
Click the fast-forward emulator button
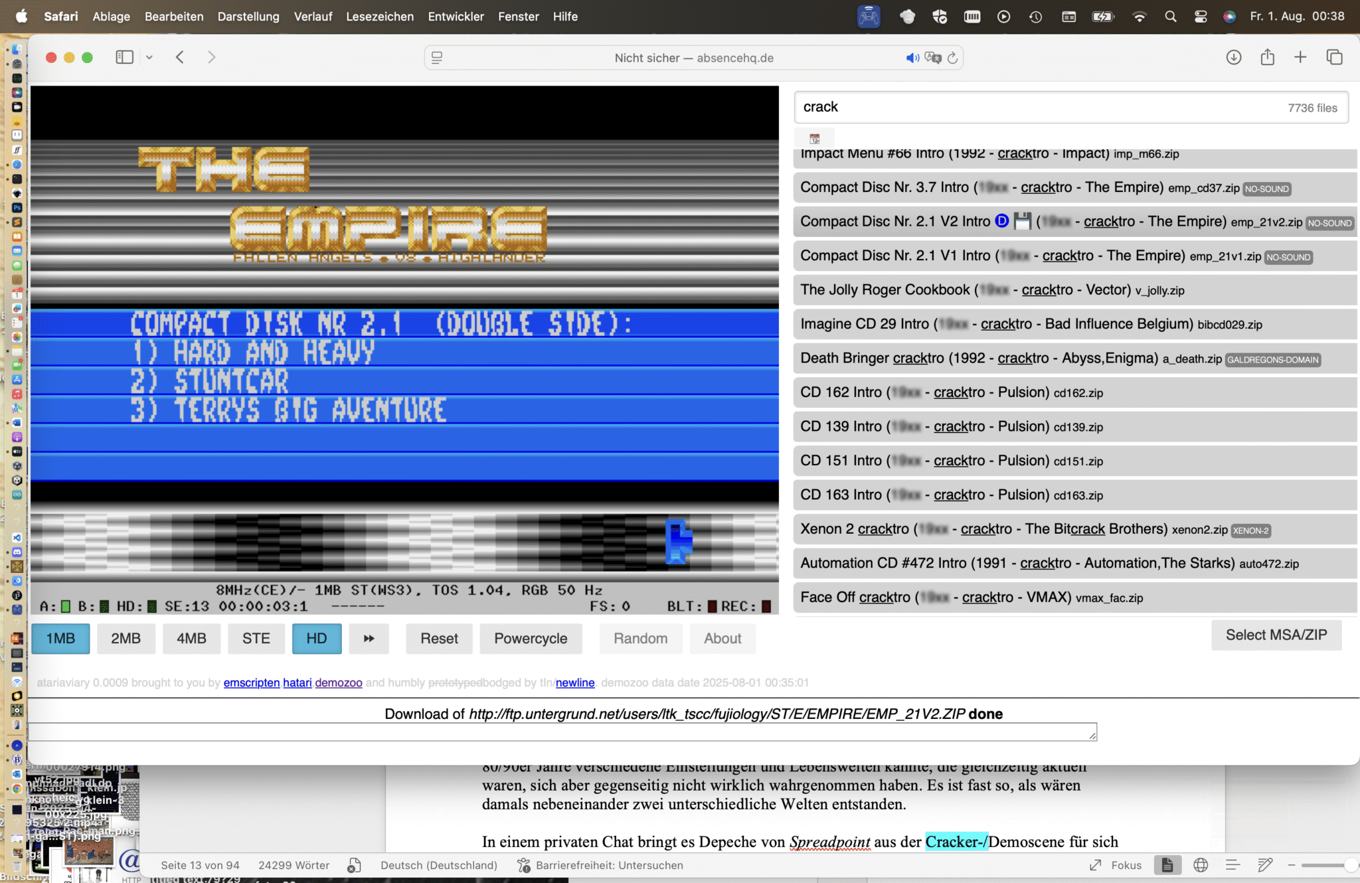click(x=369, y=638)
